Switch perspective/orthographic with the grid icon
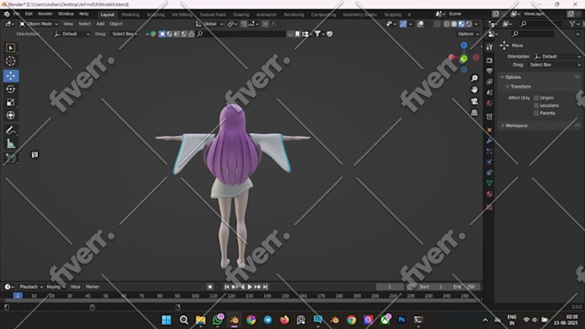Screen dimensions: 585x329 [474, 113]
